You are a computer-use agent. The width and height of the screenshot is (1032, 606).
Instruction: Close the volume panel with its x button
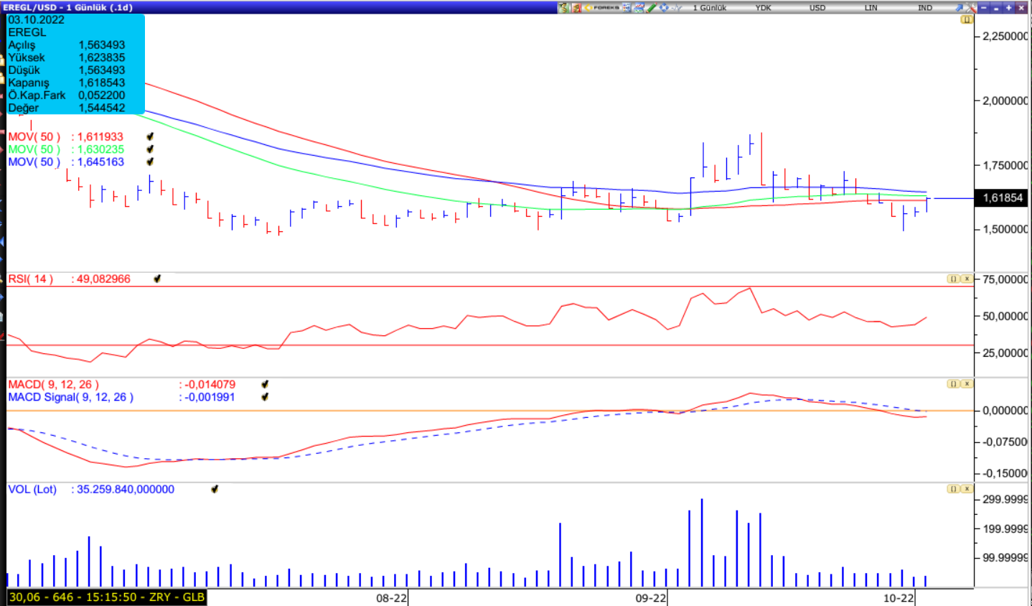click(967, 489)
